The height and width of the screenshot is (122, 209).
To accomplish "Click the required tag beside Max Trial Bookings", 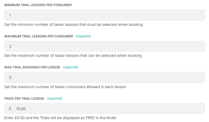I will tap(70, 67).
